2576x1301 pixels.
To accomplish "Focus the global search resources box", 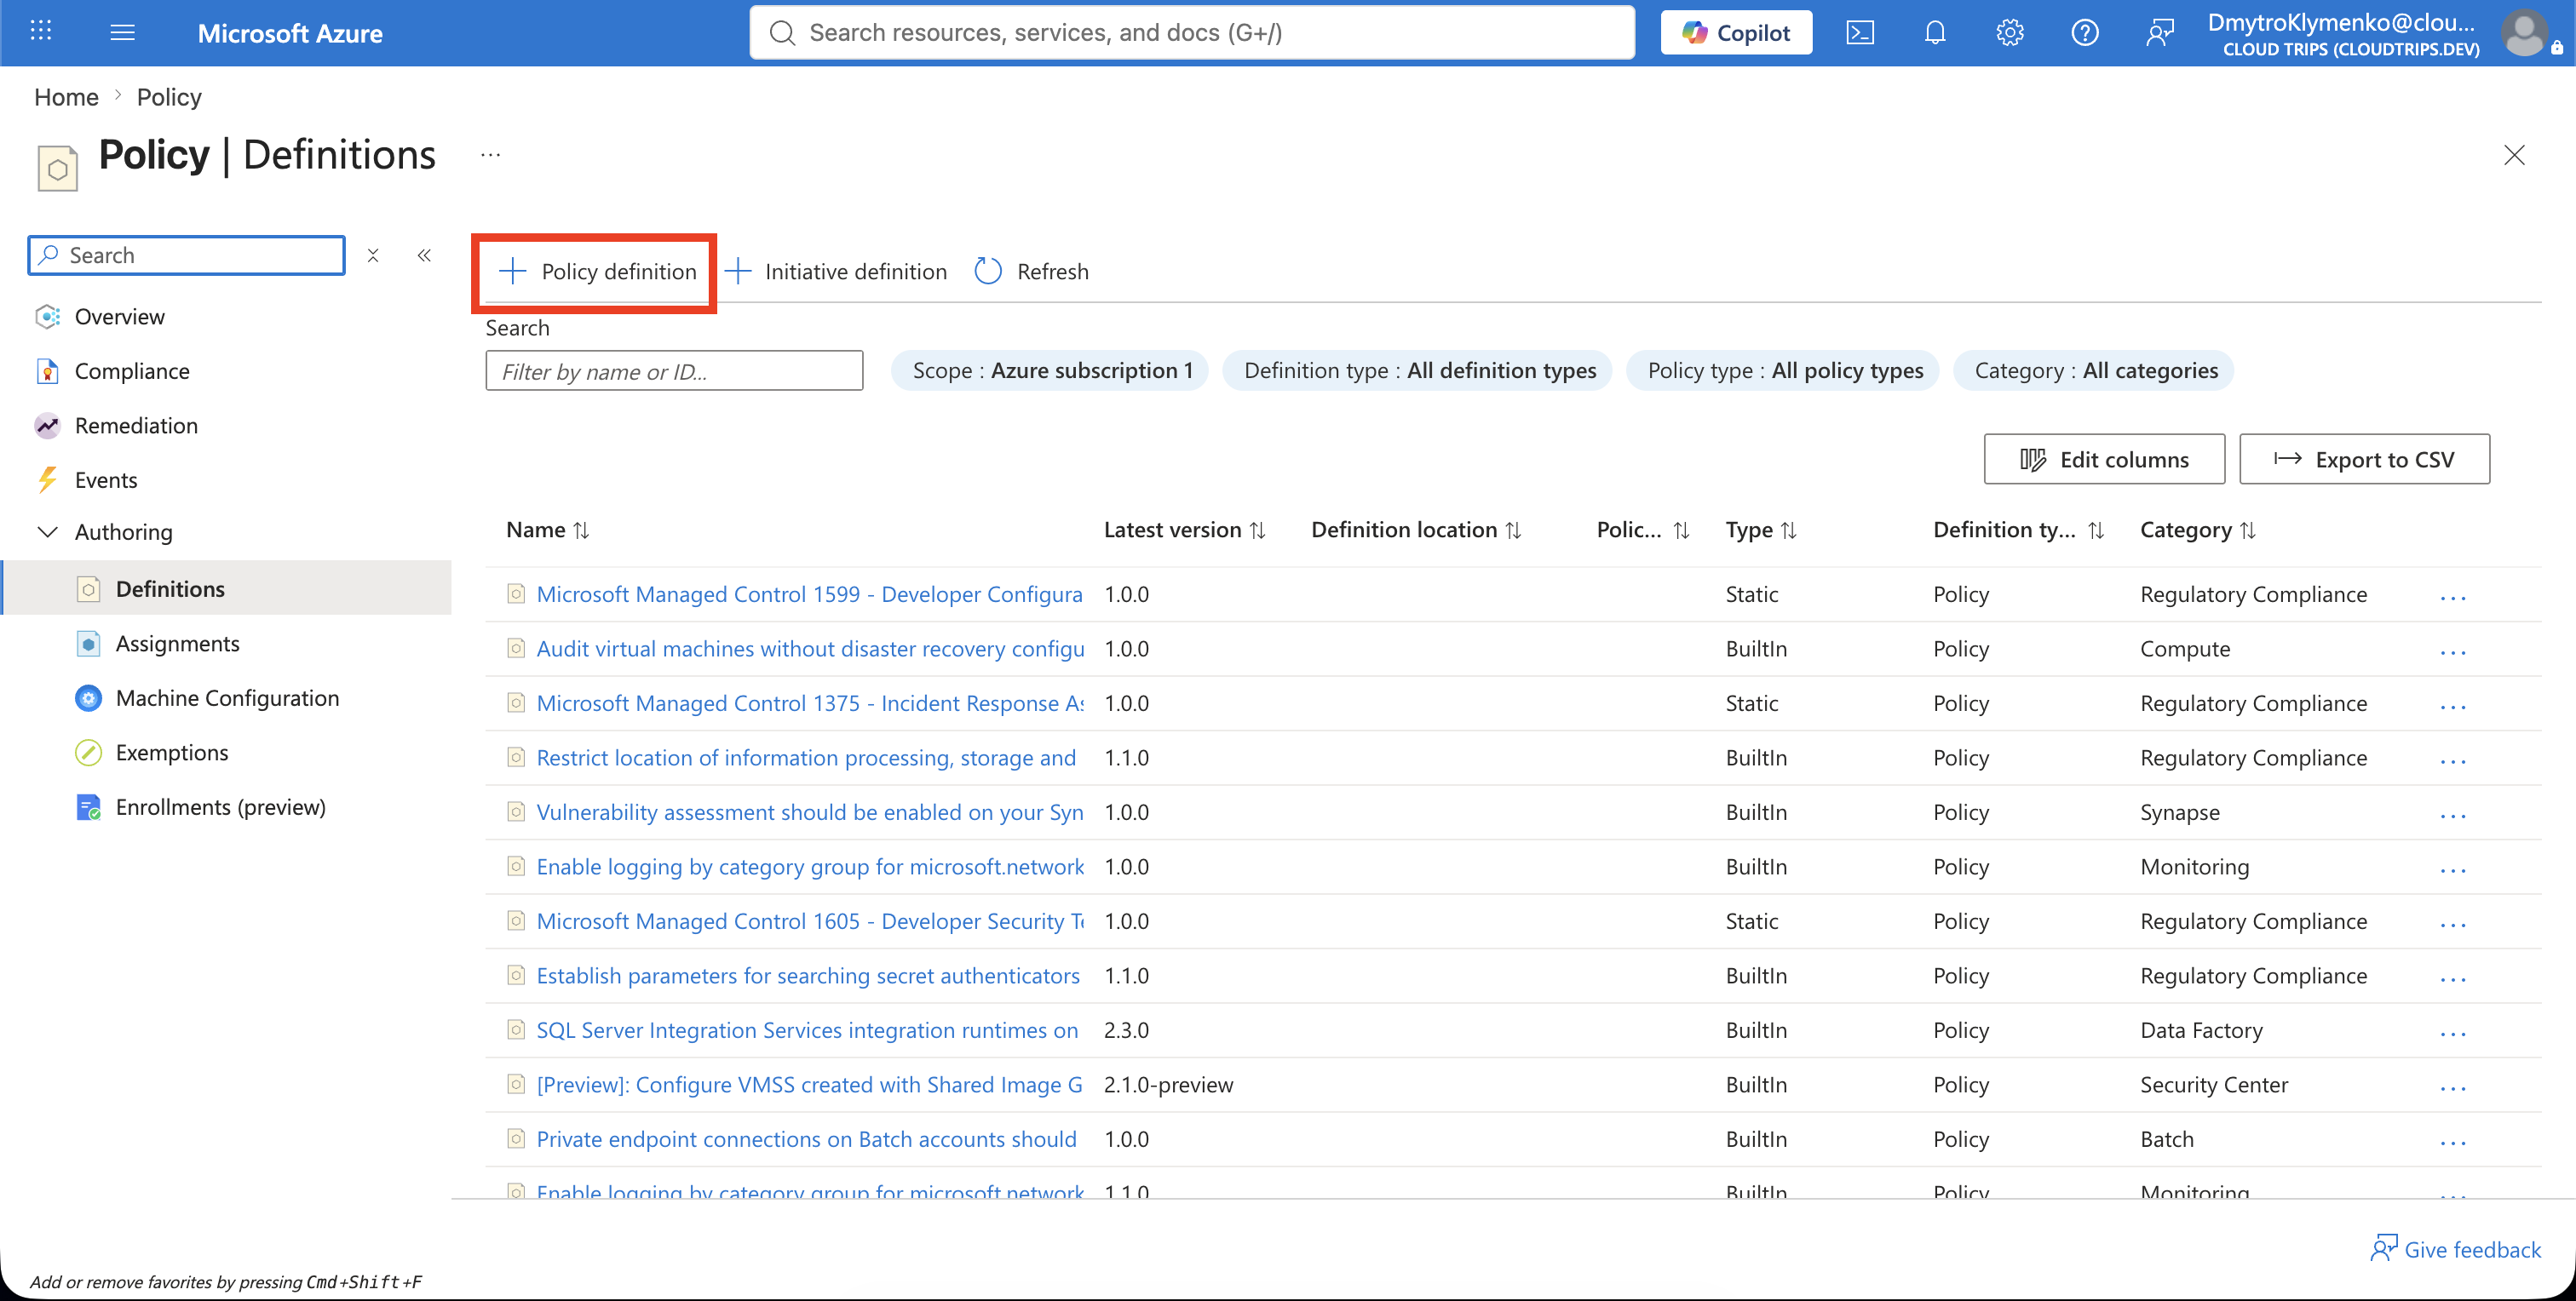I will click(x=1192, y=33).
